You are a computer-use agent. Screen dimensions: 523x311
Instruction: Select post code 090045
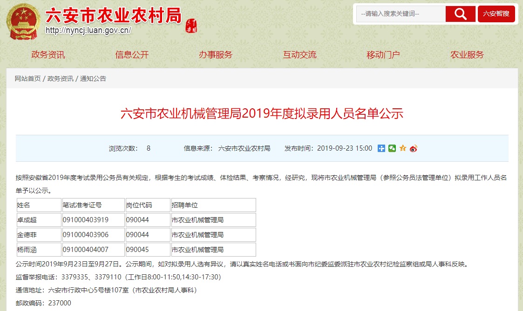[x=148, y=250]
